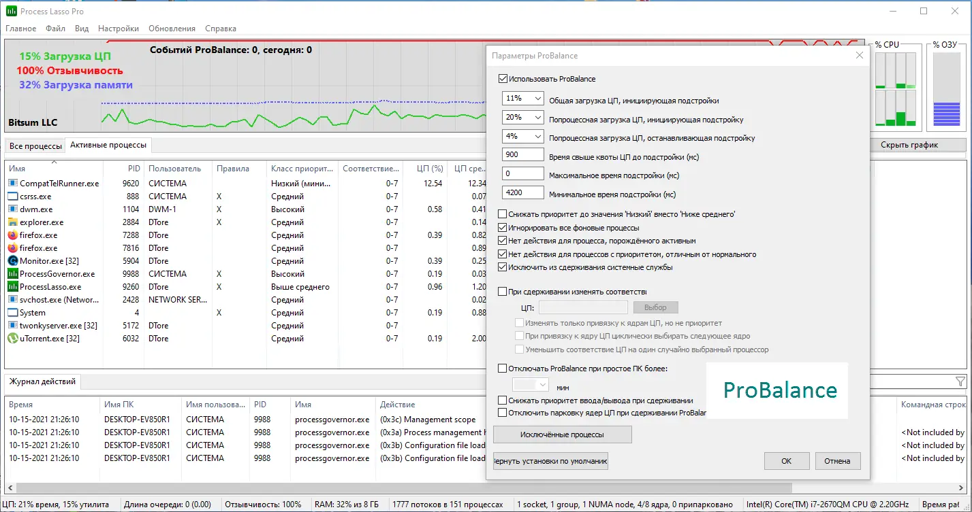Click the Имя ПК log column header
The height and width of the screenshot is (512, 972).
(140, 405)
